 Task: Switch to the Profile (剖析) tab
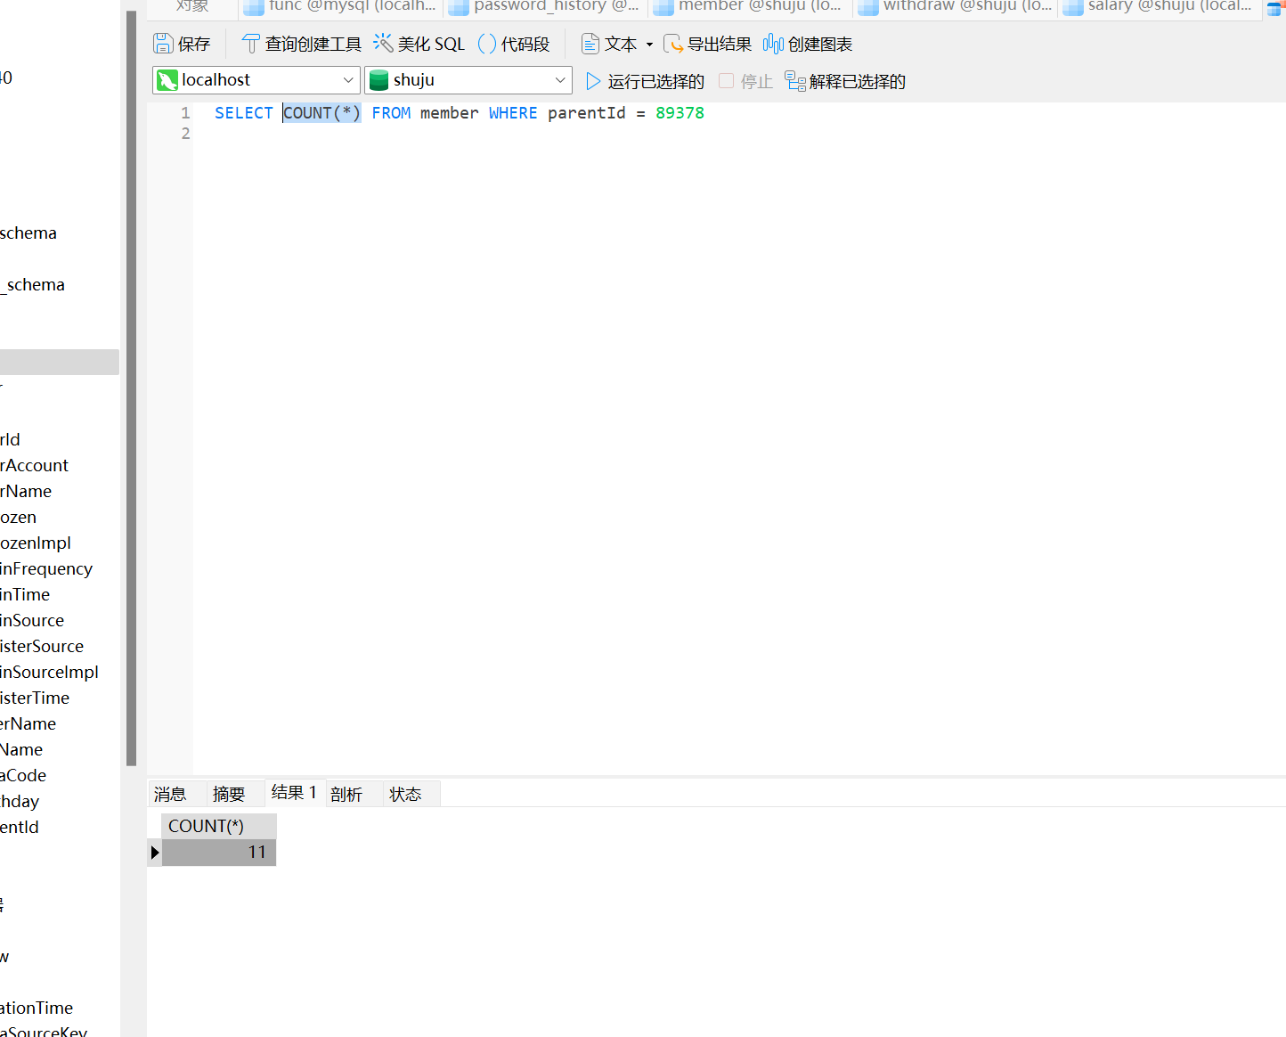pyautogui.click(x=346, y=794)
